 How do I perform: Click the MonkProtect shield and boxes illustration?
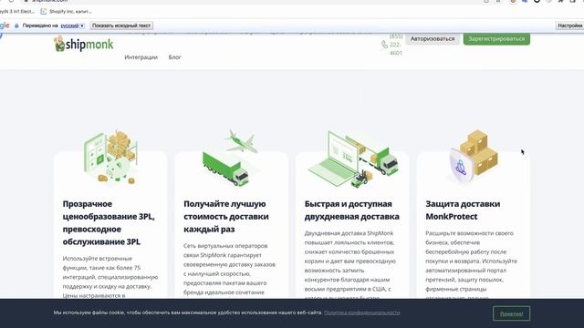click(474, 157)
